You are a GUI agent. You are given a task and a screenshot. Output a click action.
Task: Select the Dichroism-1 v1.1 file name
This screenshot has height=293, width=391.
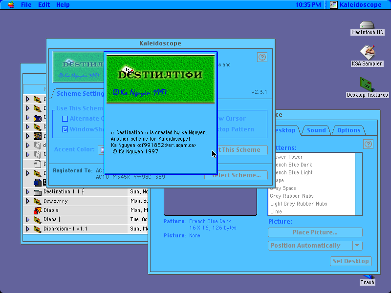[65, 229]
